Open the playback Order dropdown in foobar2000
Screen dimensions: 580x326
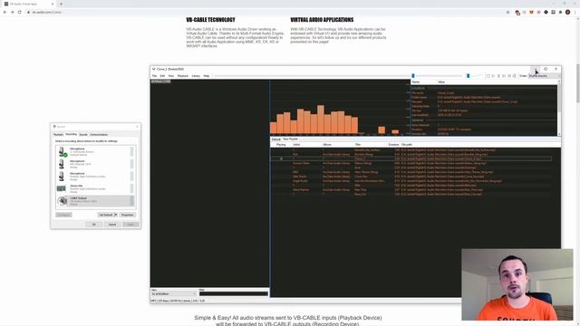(x=544, y=76)
